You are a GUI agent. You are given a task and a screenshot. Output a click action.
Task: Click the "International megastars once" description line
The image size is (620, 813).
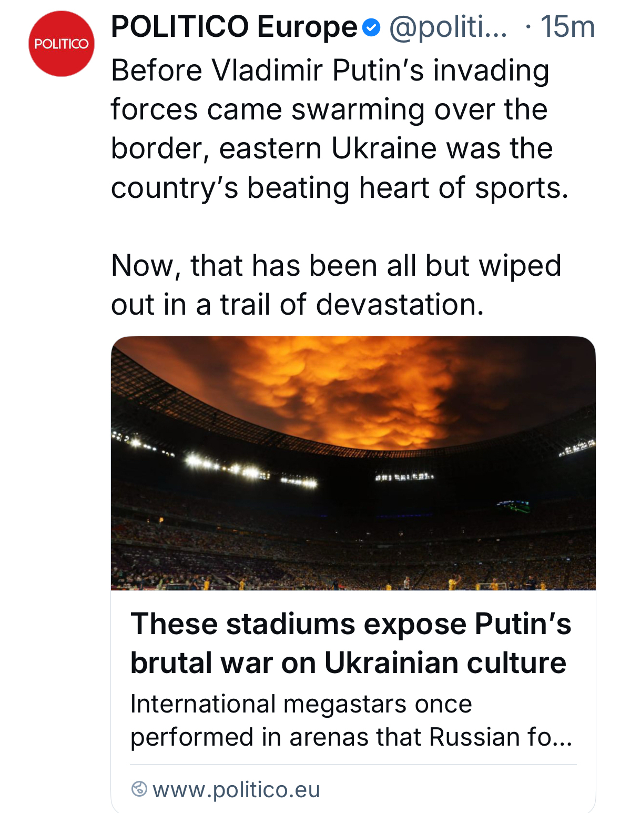pos(301,704)
